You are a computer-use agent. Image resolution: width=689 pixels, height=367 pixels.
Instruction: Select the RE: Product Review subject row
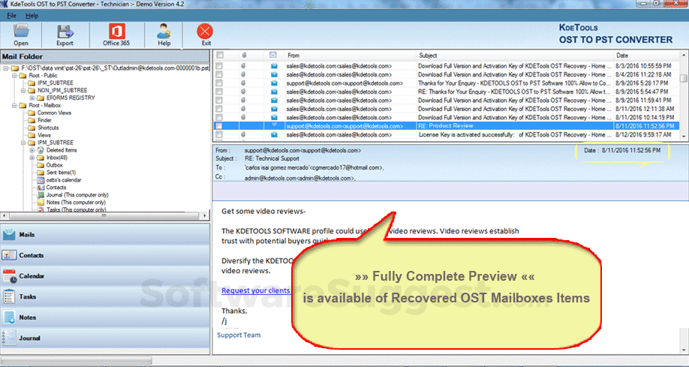(446, 125)
